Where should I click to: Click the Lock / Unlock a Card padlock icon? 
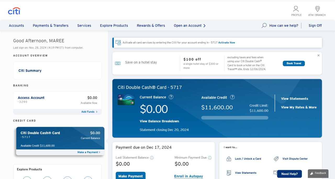[229, 159]
